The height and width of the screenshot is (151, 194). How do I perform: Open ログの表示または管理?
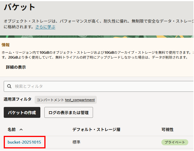click(x=68, y=112)
